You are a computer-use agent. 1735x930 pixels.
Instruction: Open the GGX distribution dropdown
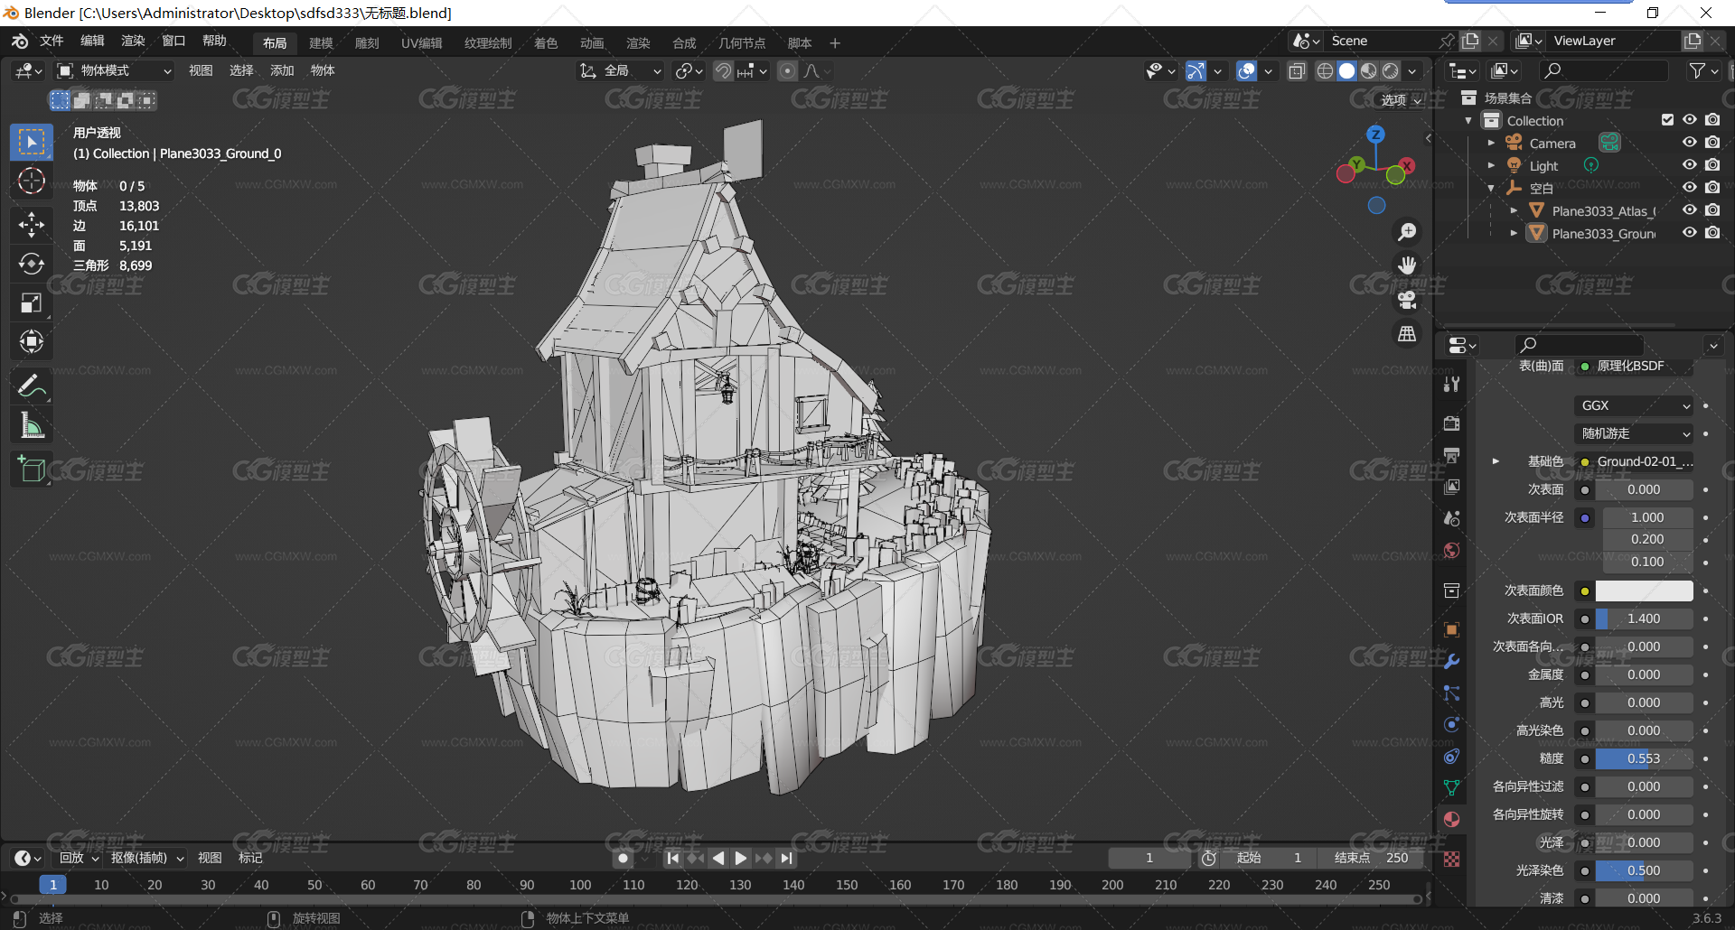click(x=1634, y=405)
